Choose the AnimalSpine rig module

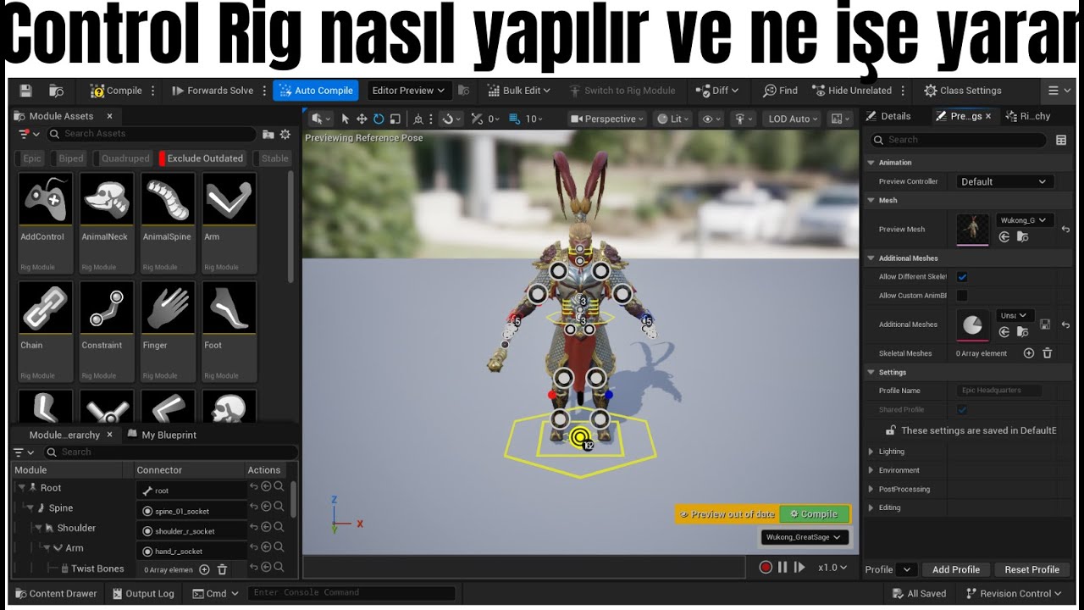pos(168,223)
